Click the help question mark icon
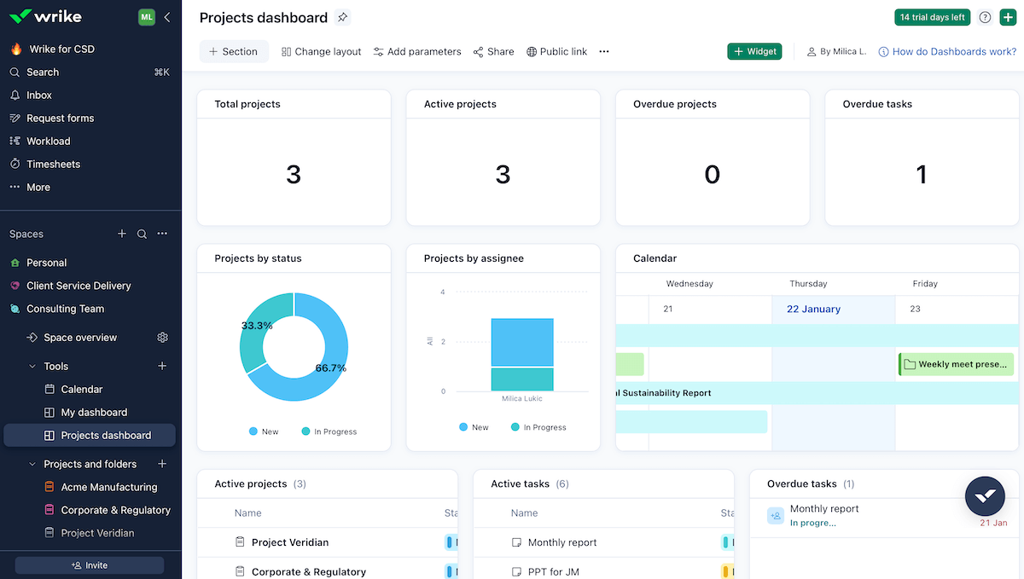This screenshot has height=579, width=1024. click(x=984, y=17)
